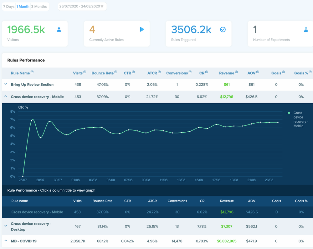
Task: Open help icon next to Conversions header
Action: click(190, 72)
